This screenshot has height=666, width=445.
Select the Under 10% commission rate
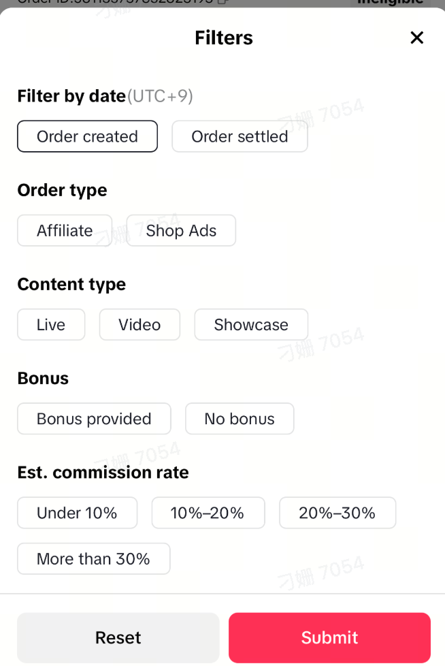[x=77, y=512]
